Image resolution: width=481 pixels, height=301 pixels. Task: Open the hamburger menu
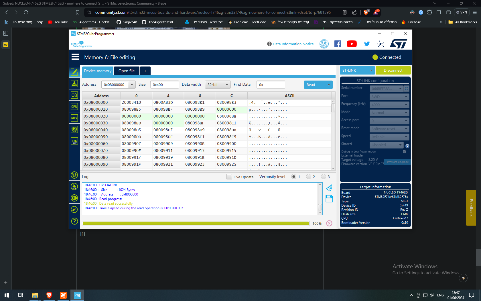click(75, 57)
